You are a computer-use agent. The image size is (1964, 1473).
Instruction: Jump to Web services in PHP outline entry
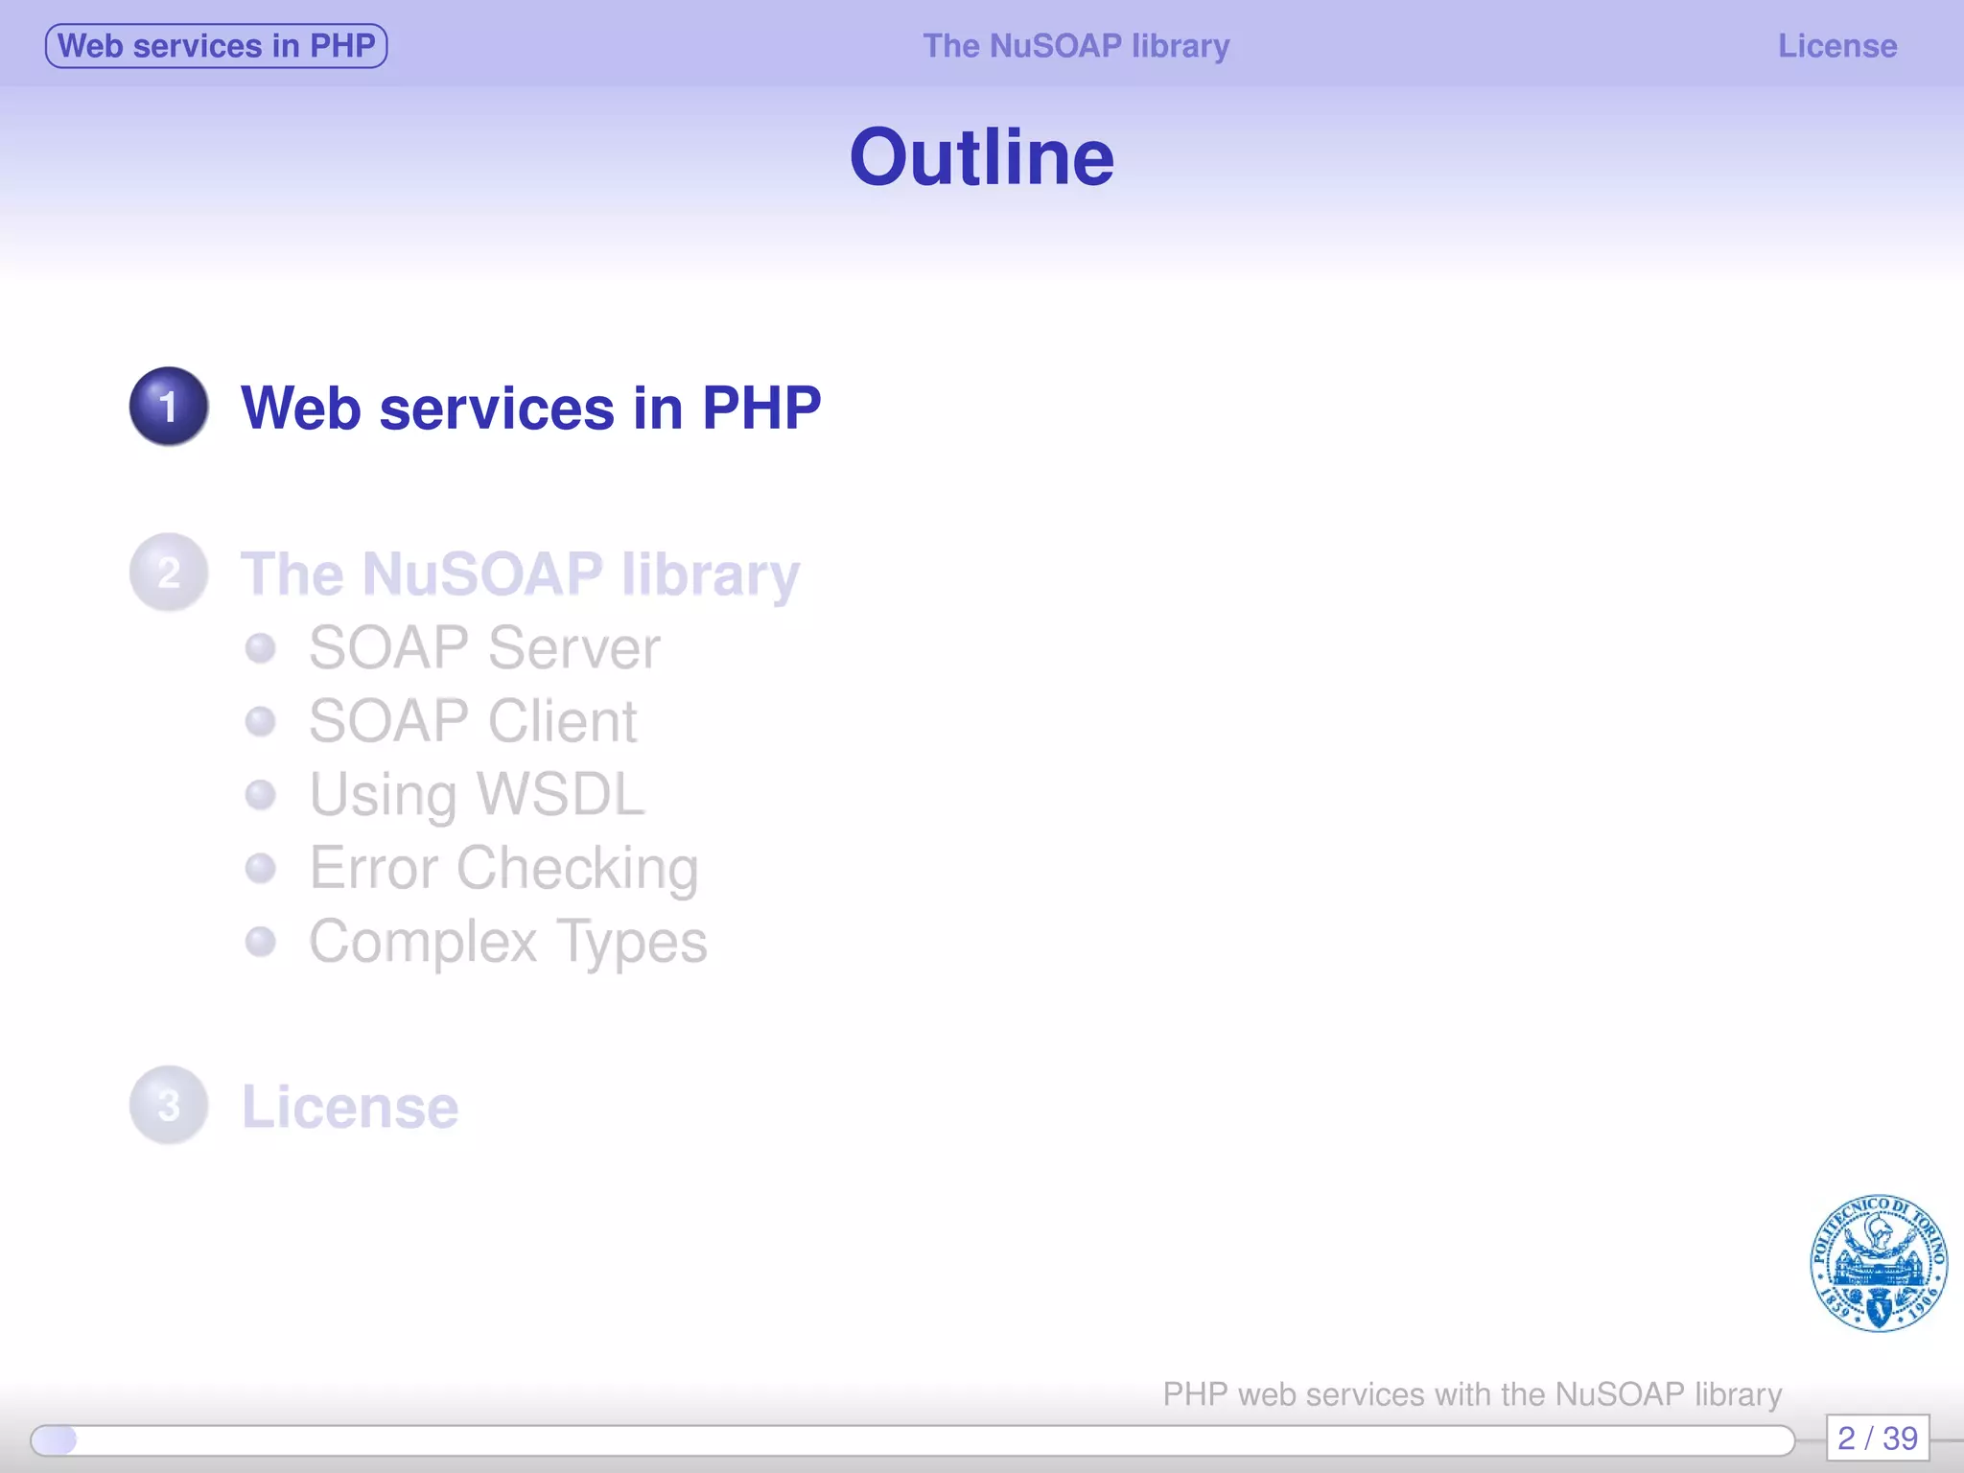pyautogui.click(x=530, y=408)
